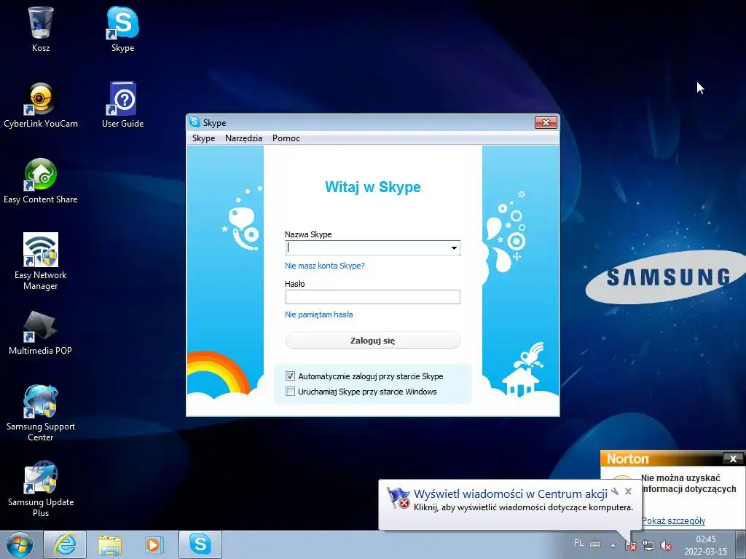Click Wyświetl wiadomości w Centrum akcji
The image size is (746, 559).
511,494
